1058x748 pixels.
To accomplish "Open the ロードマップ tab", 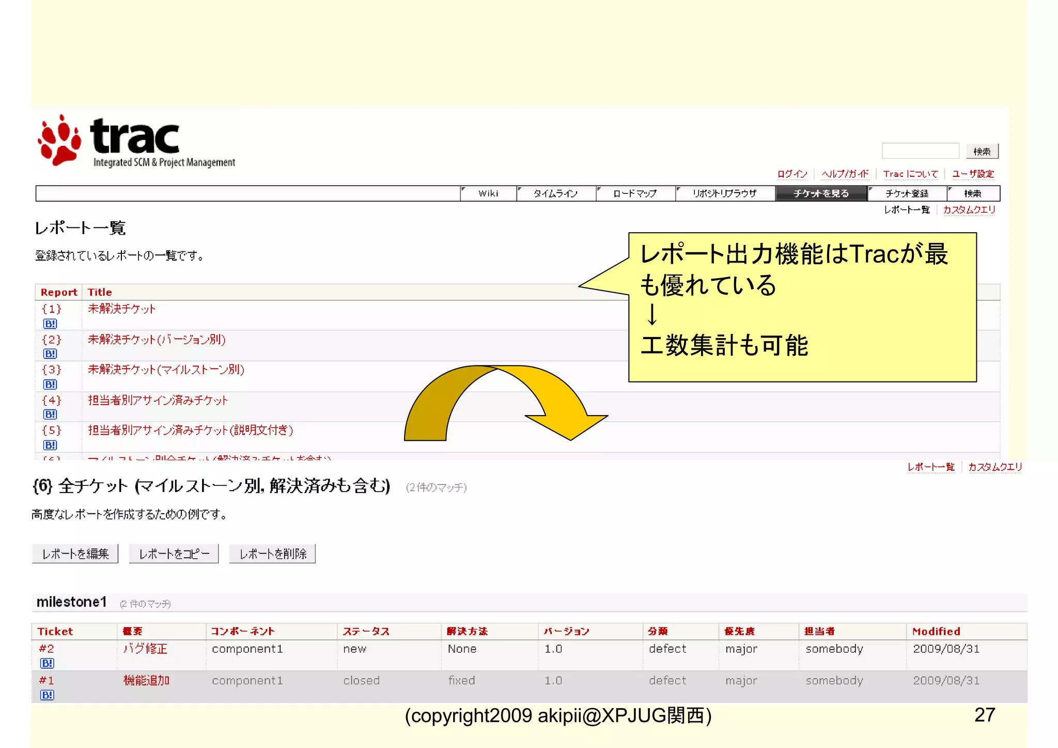I will (635, 193).
